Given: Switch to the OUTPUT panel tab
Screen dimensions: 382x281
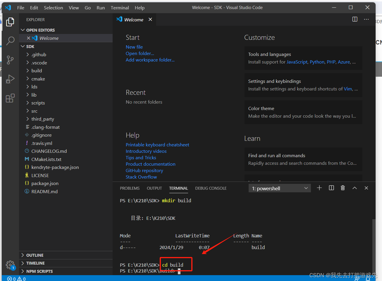Looking at the screenshot, I should [154, 188].
